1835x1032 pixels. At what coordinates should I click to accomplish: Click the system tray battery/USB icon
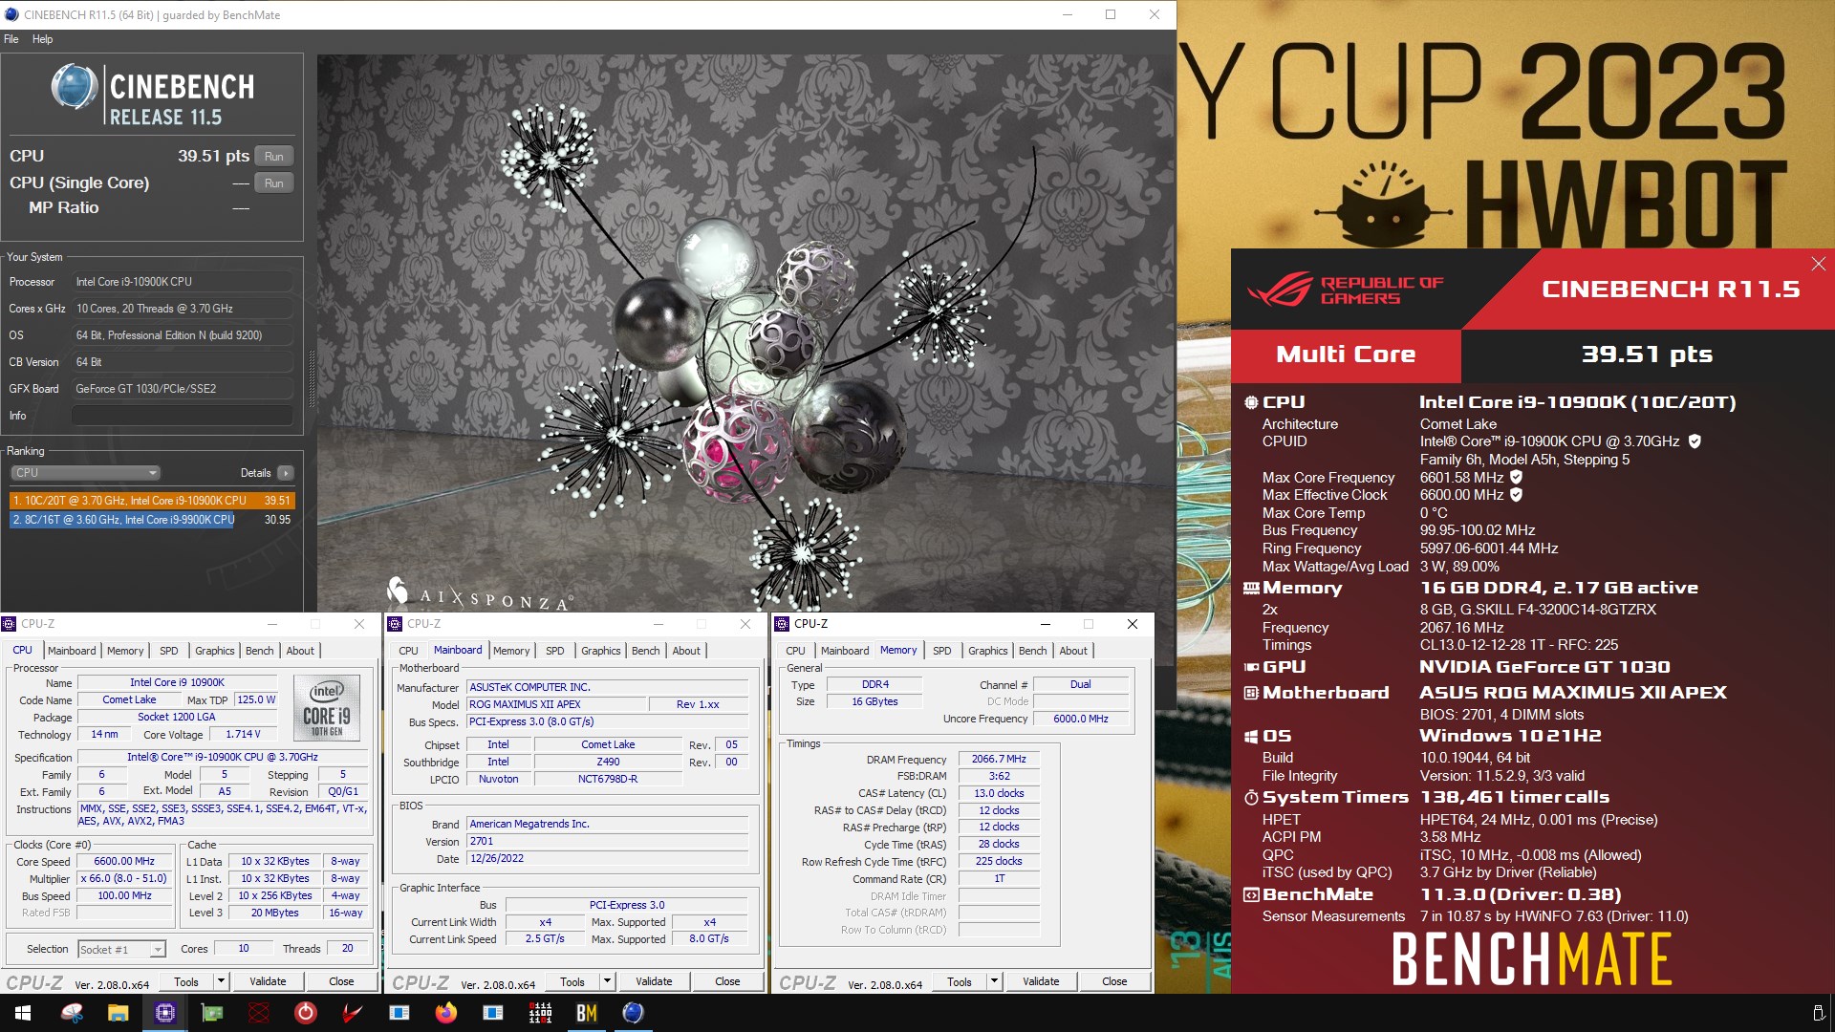click(x=1818, y=1013)
